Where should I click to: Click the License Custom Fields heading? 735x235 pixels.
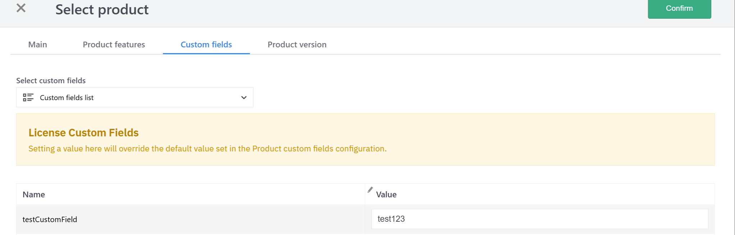[x=83, y=133]
